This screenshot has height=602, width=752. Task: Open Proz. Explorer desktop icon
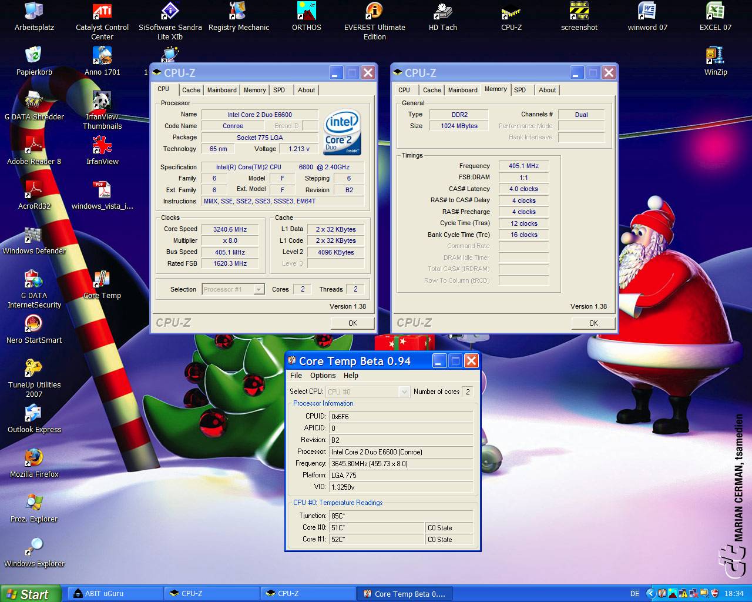34,509
